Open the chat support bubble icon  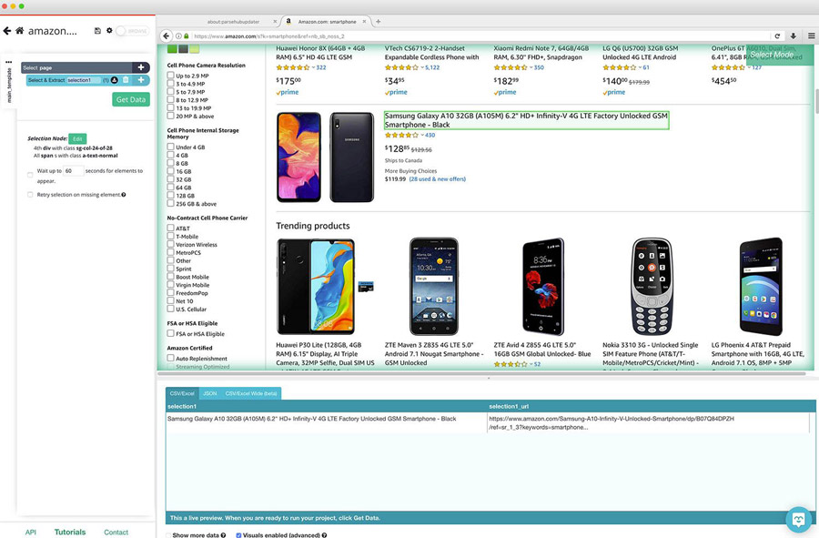(799, 520)
